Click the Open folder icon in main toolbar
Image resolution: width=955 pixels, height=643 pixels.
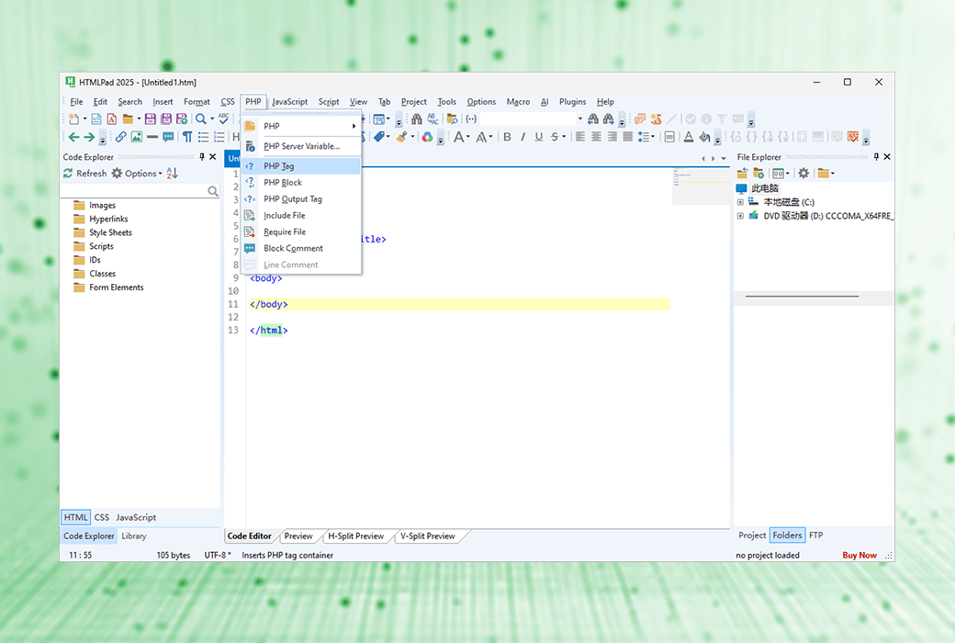(128, 118)
